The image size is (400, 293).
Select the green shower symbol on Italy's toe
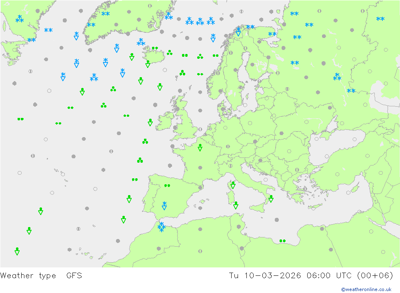pos(271,199)
